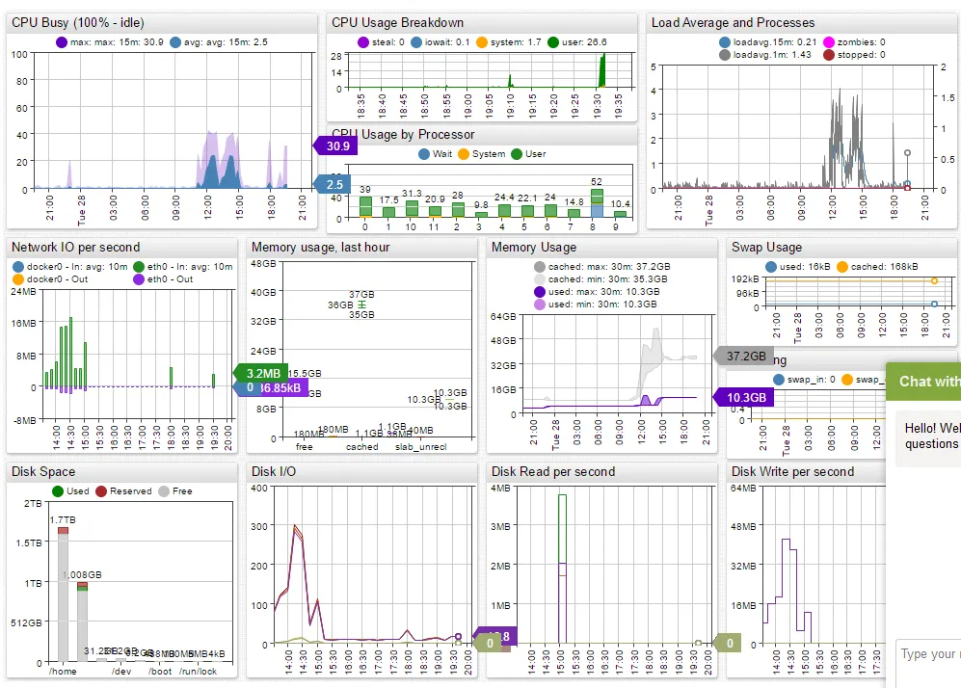Image resolution: width=961 pixels, height=688 pixels.
Task: Toggle the green user series legend
Action: (x=553, y=42)
